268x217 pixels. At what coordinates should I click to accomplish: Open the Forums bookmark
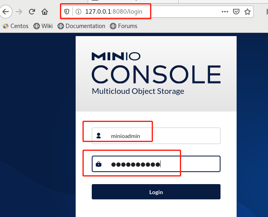click(124, 26)
